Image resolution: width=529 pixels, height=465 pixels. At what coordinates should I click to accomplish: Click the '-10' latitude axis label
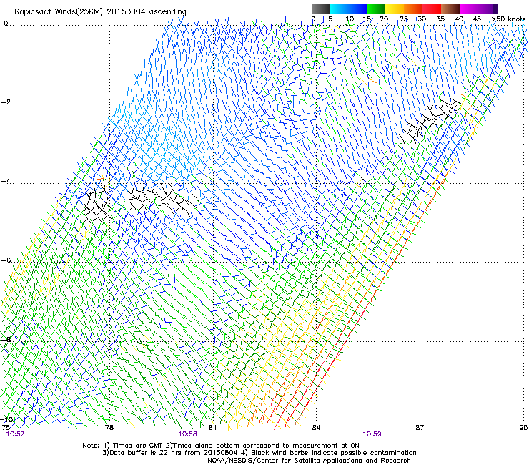click(6, 419)
